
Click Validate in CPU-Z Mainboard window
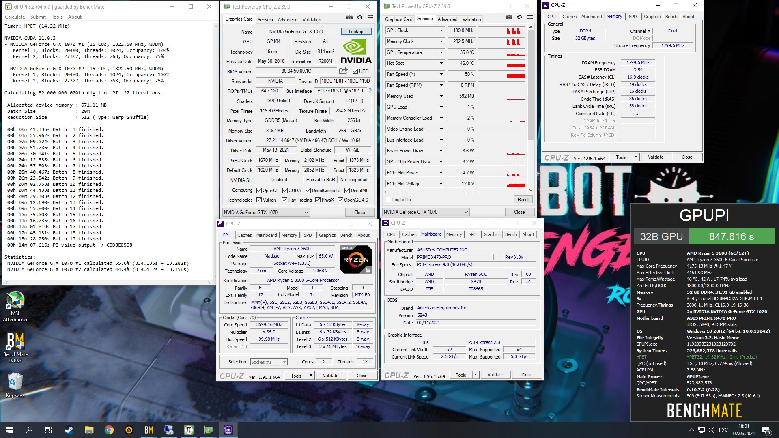click(495, 375)
